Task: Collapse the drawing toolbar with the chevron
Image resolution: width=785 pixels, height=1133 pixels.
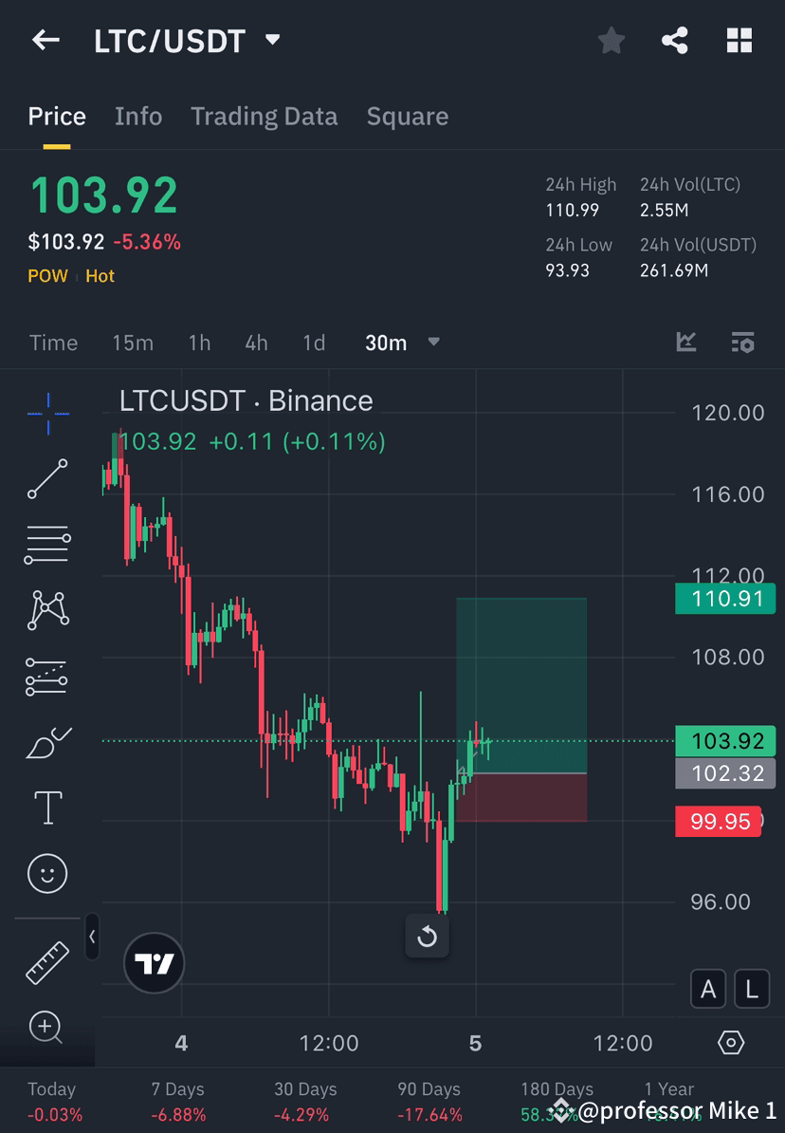Action: click(92, 938)
